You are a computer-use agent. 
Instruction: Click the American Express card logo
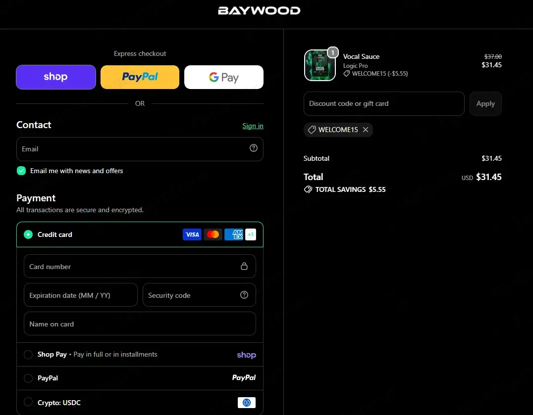[x=233, y=234]
